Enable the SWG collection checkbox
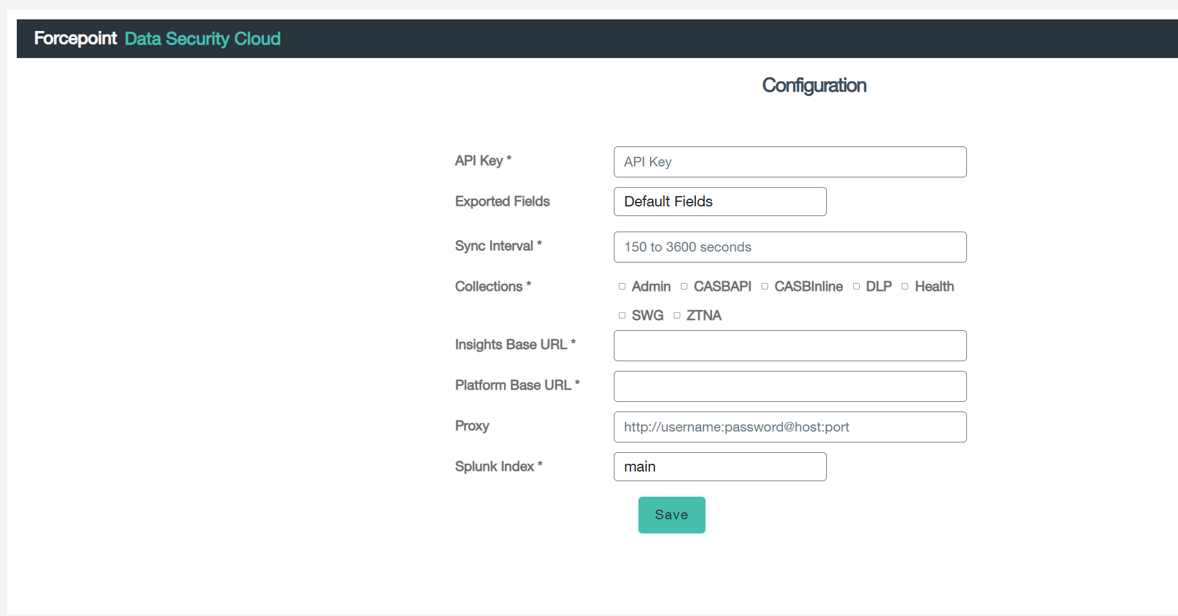The height and width of the screenshot is (616, 1178). [622, 315]
